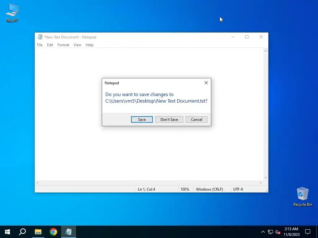Open the clock showing 2:13 AM
The image size is (318, 238).
(291, 232)
